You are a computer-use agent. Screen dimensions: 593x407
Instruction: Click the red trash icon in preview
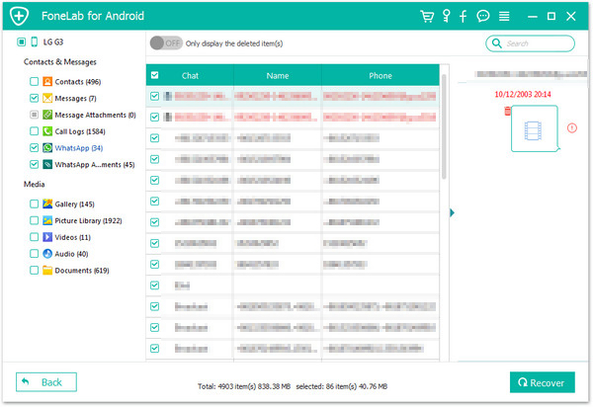[x=508, y=111]
